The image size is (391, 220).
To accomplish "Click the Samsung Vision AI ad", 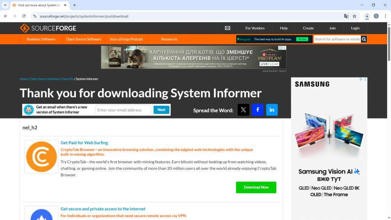I will tap(329, 149).
